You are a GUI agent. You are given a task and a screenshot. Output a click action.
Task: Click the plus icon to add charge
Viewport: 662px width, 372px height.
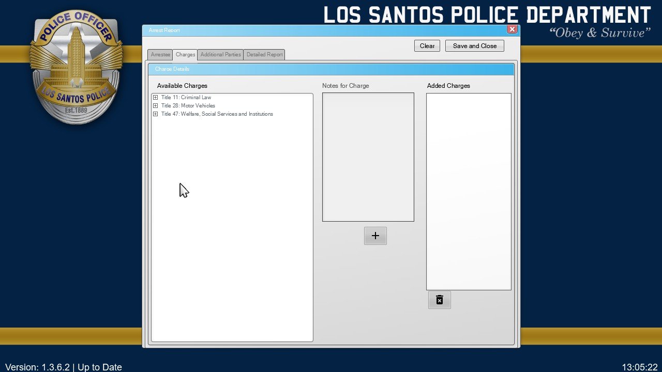click(375, 236)
